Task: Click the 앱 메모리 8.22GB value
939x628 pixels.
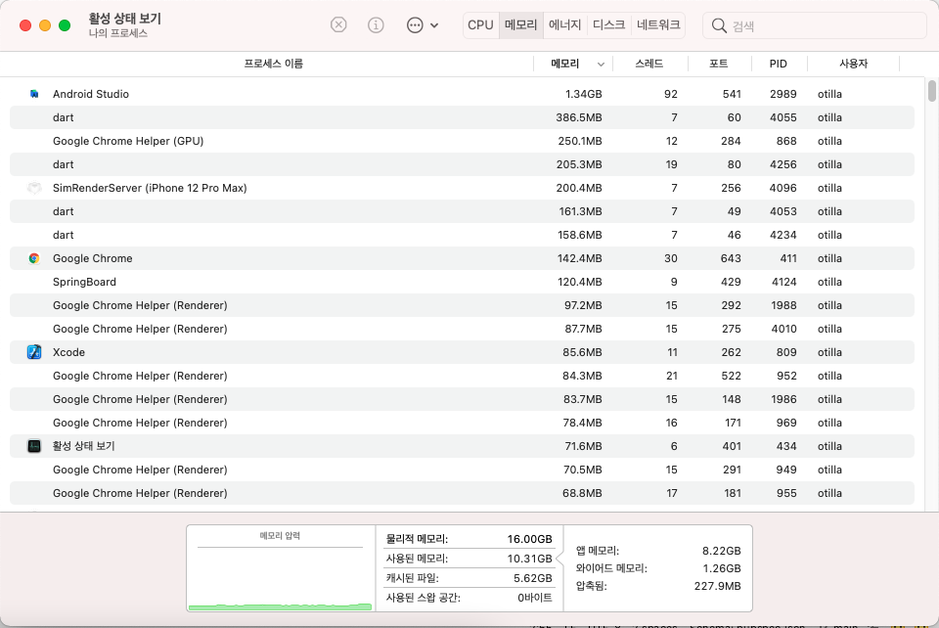Action: click(721, 551)
